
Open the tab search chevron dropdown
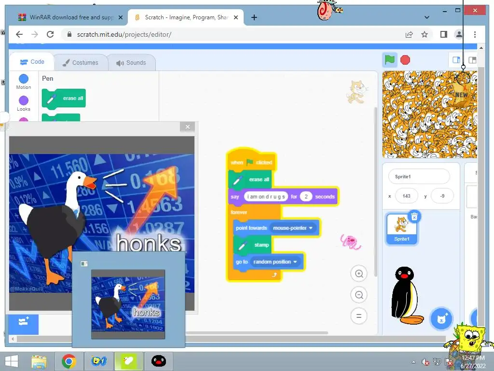(426, 17)
